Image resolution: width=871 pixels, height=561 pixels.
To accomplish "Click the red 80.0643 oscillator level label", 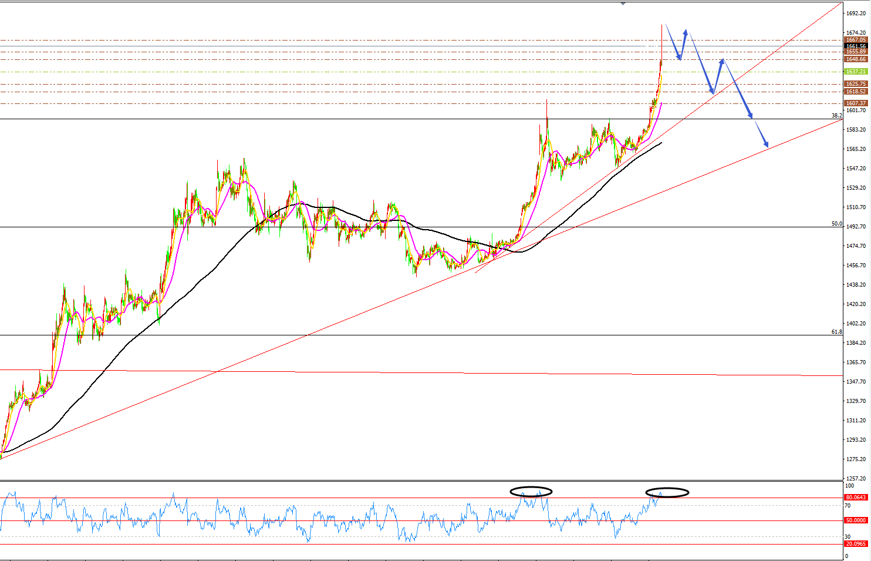I will 856,498.
